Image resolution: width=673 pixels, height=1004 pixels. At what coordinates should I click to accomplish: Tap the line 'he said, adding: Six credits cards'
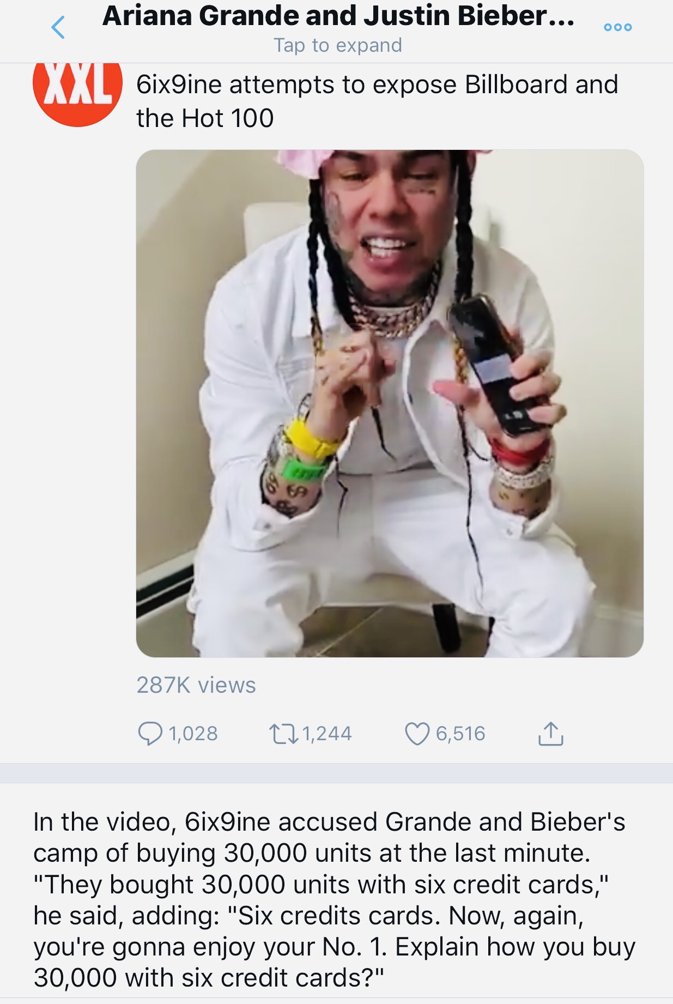tap(308, 916)
